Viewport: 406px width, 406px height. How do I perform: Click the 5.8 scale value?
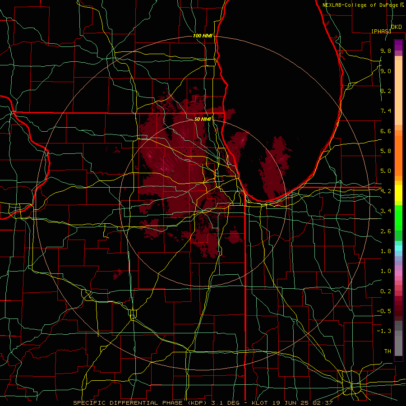click(x=386, y=151)
